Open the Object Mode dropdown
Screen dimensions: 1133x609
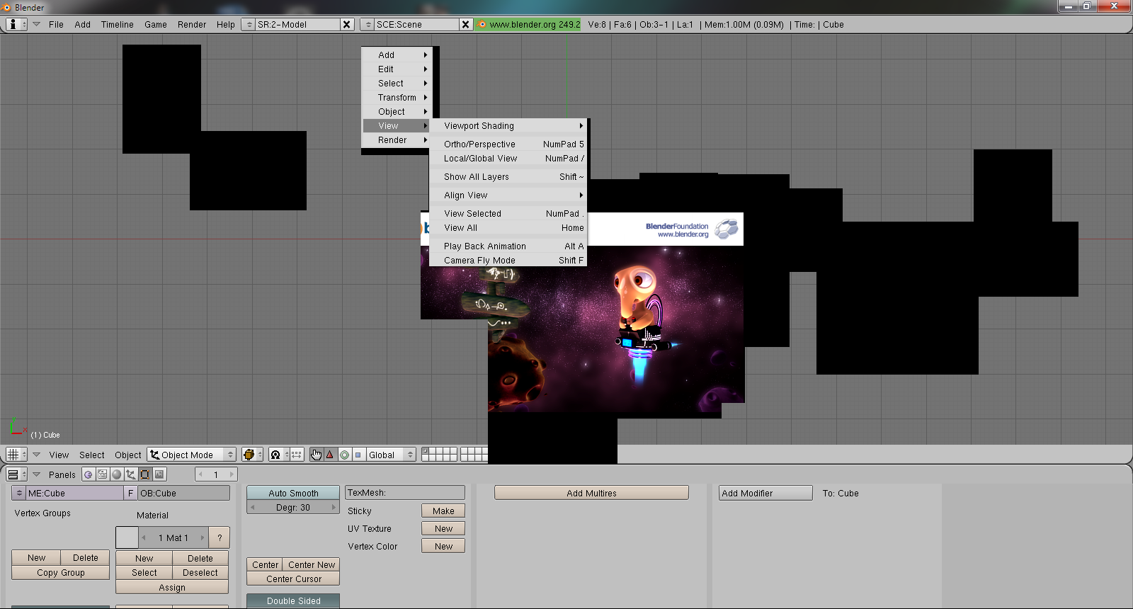[x=191, y=455]
